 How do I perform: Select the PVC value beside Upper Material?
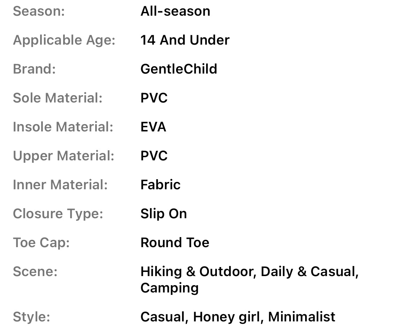[154, 156]
